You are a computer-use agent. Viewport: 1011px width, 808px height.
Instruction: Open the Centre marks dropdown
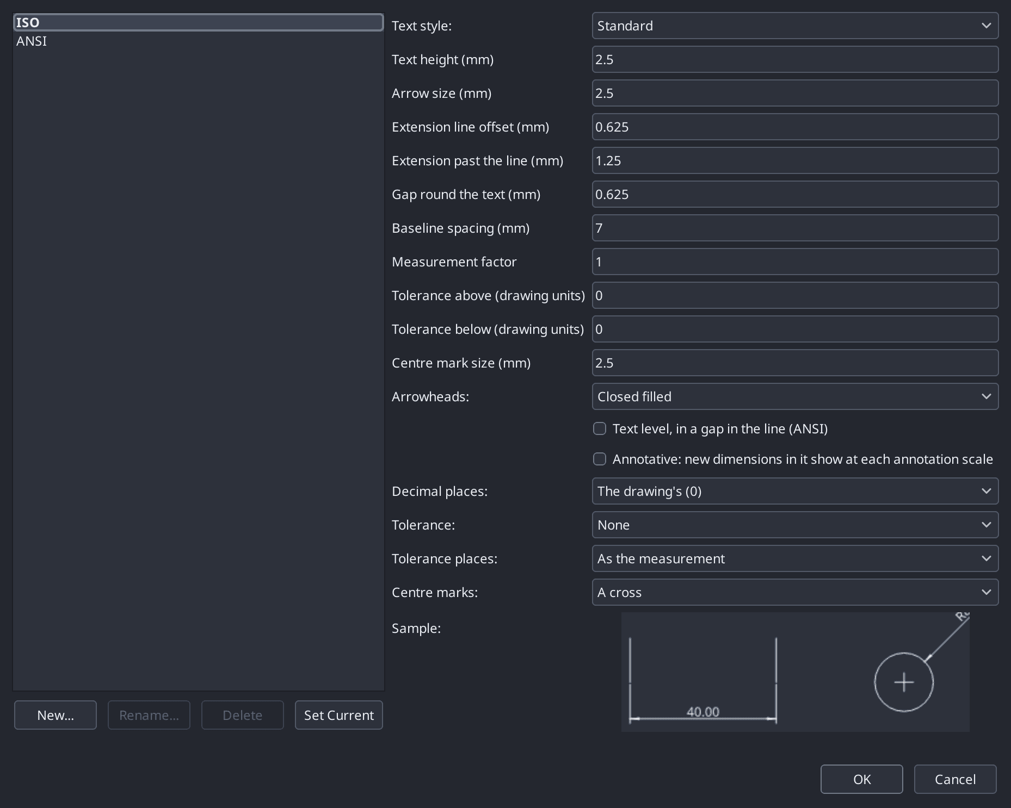[795, 592]
